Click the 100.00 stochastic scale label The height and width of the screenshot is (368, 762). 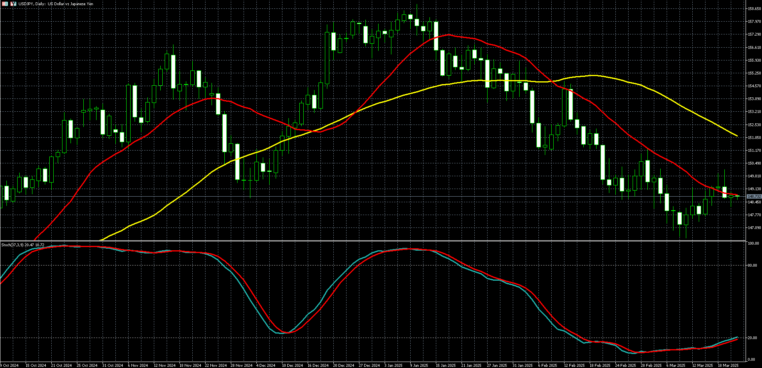753,243
